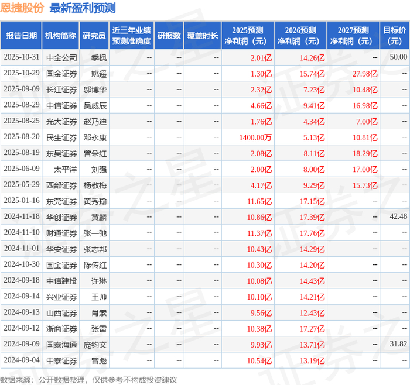Select institution 太平洋
The width and height of the screenshot is (410, 385).
point(66,170)
